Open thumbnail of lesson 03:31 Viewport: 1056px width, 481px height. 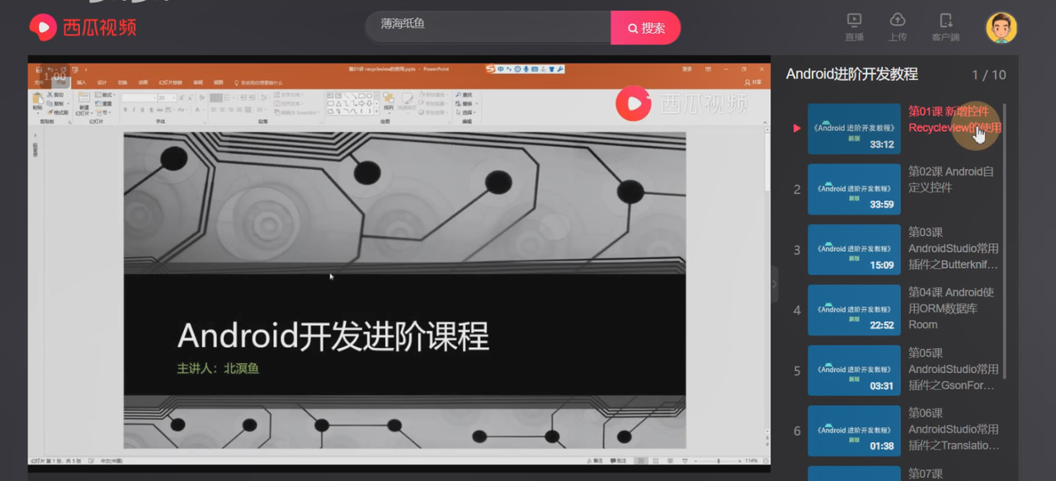[854, 370]
